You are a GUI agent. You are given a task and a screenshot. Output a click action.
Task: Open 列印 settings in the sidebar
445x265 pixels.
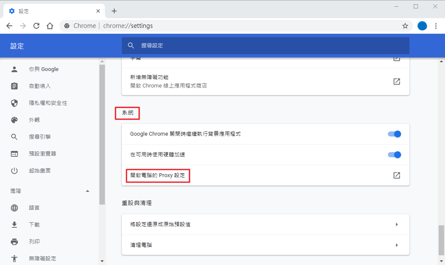tap(34, 242)
